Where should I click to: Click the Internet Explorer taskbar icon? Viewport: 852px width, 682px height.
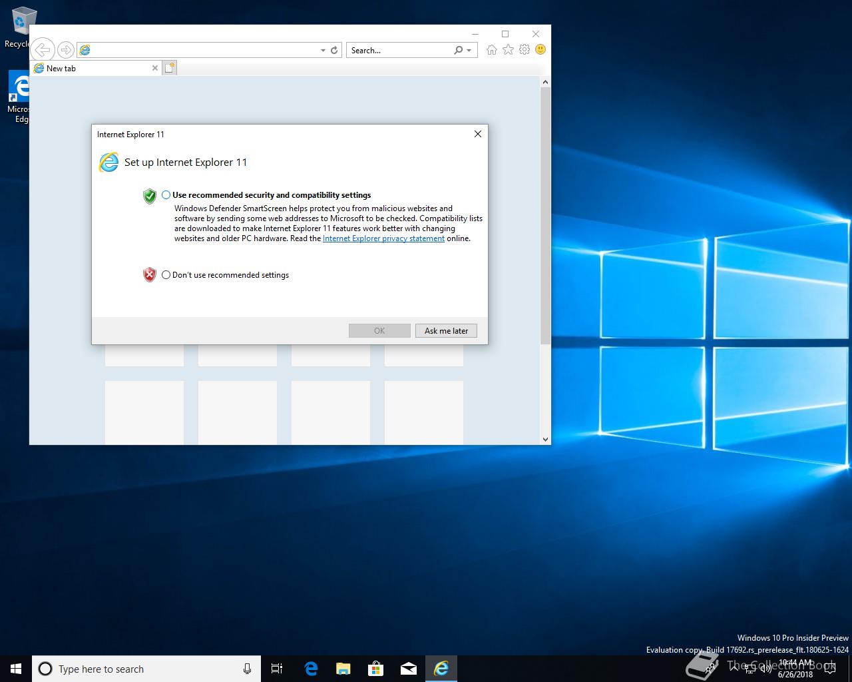coord(441,669)
